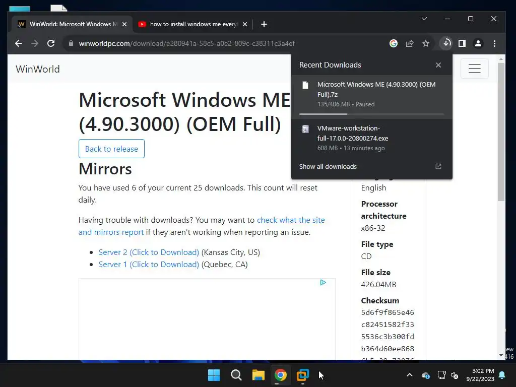Click the Windows ME .7z file icon
Screen dimensions: 516x387
305,85
